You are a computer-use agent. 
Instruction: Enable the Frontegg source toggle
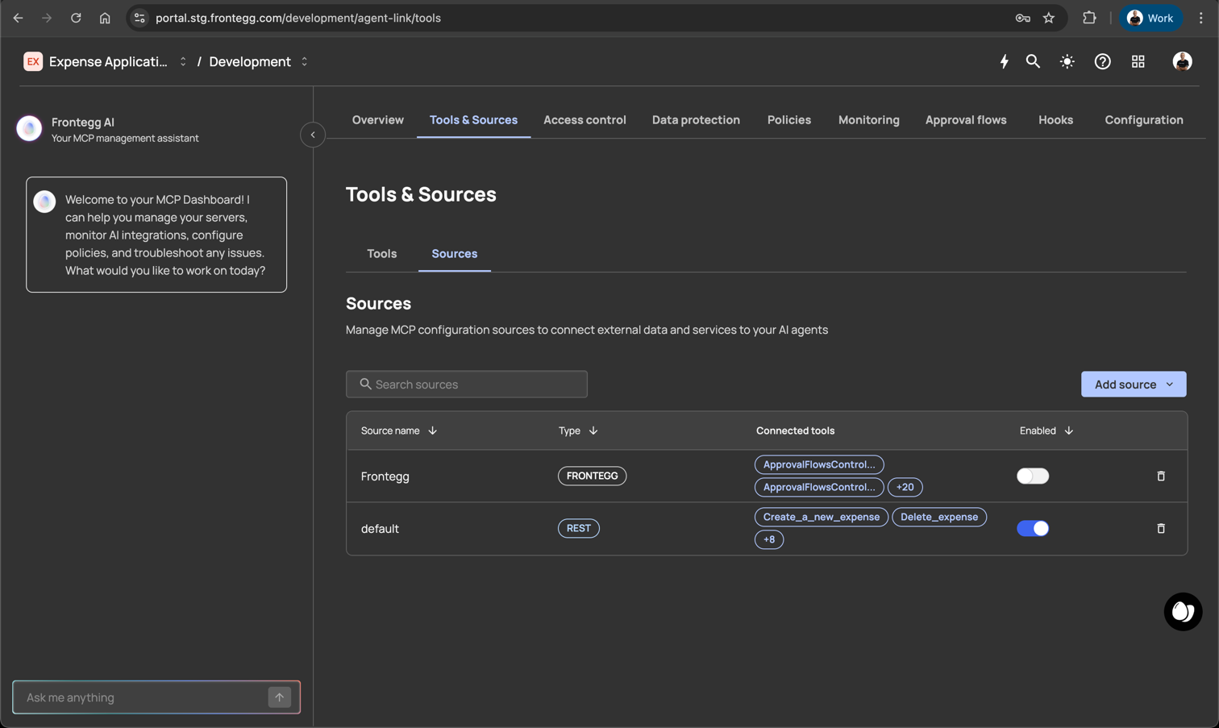tap(1032, 476)
